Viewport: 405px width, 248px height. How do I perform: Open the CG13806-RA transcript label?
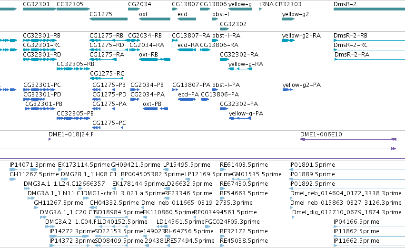pyautogui.click(x=219, y=45)
